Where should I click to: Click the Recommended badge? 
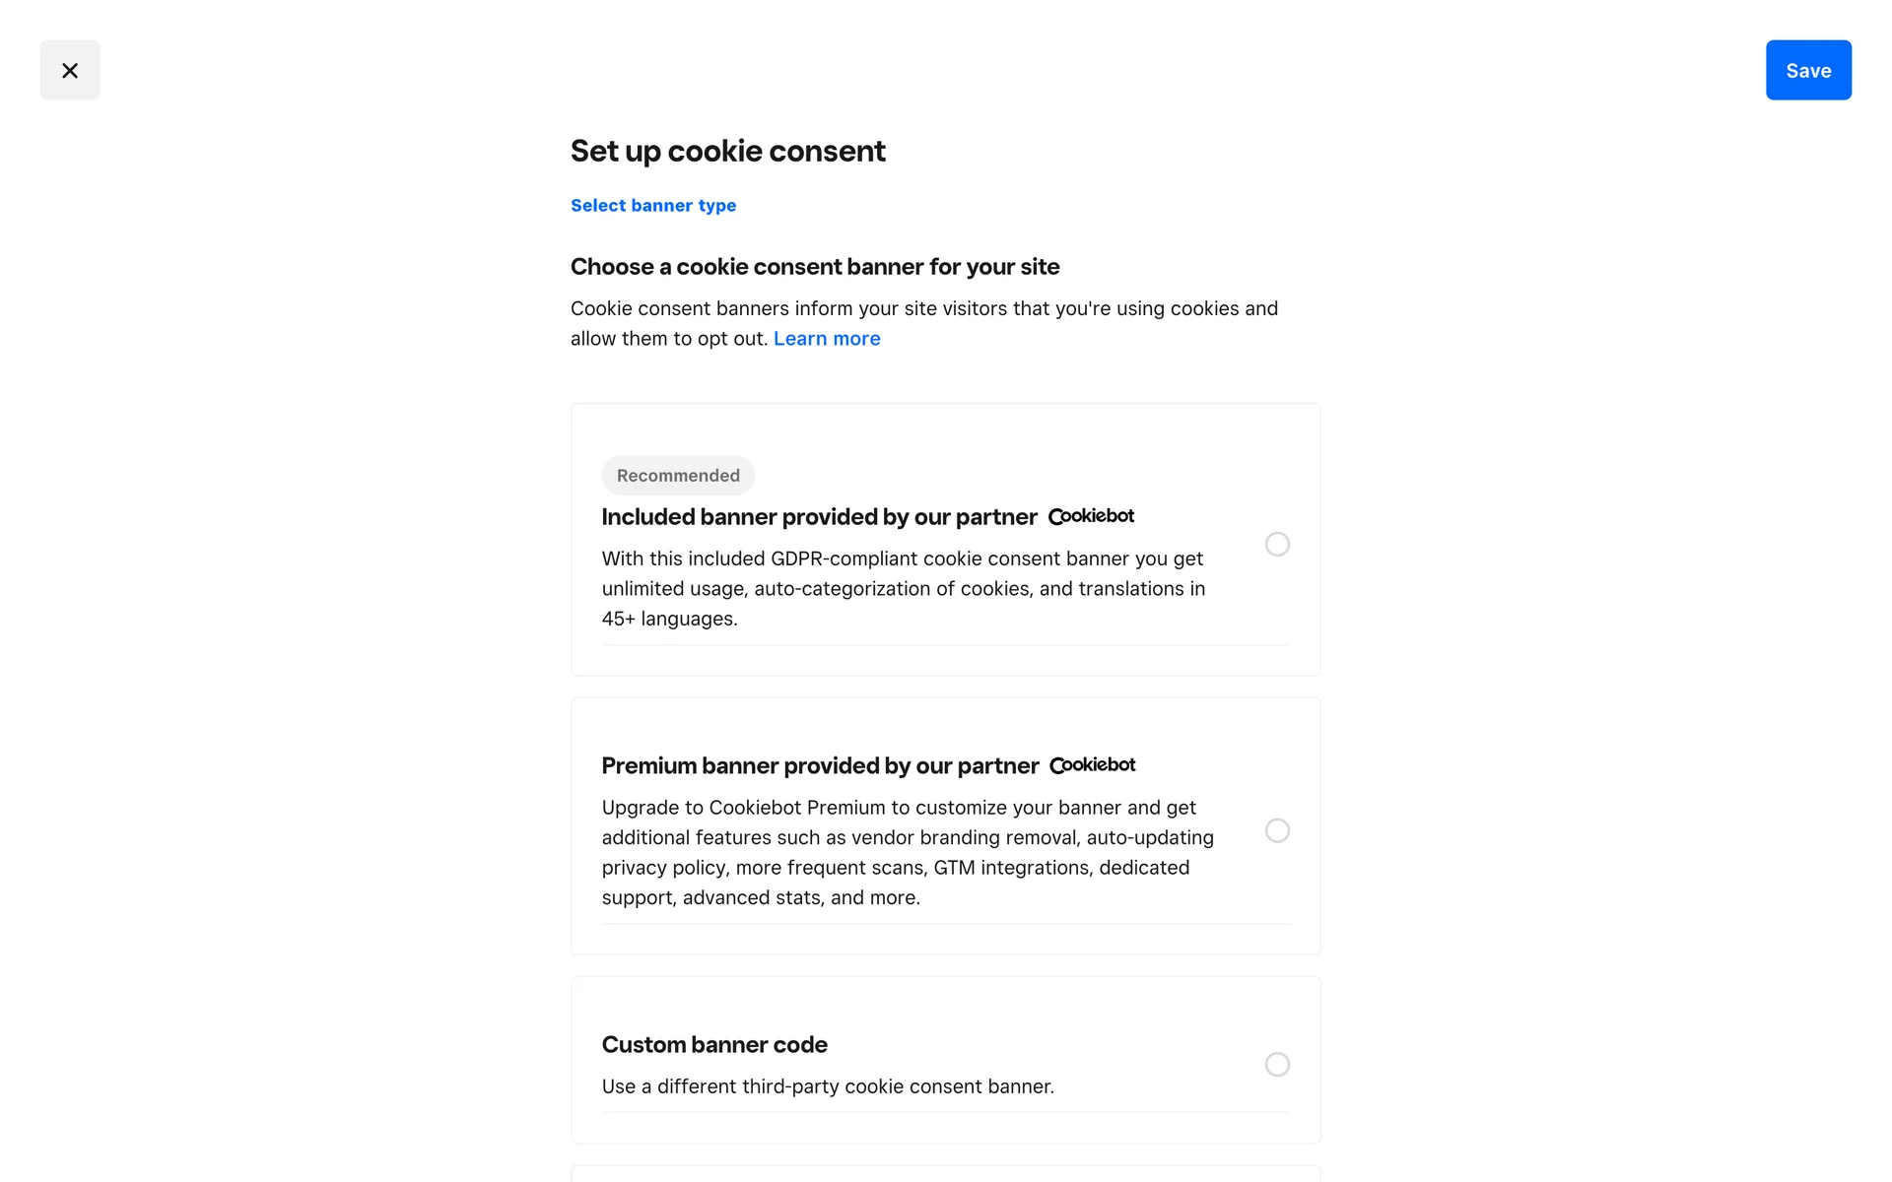[x=678, y=476]
